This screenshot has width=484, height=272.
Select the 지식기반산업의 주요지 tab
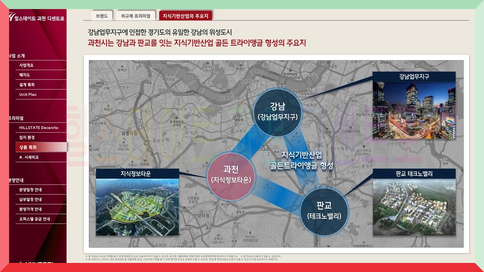pos(186,16)
